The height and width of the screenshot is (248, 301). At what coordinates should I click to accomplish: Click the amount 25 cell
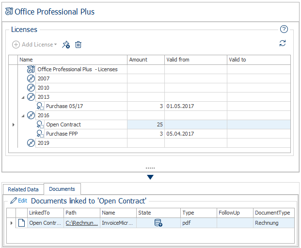pos(146,124)
